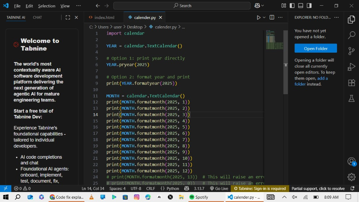
Task: Go back with the left arrow
Action: pos(98,6)
